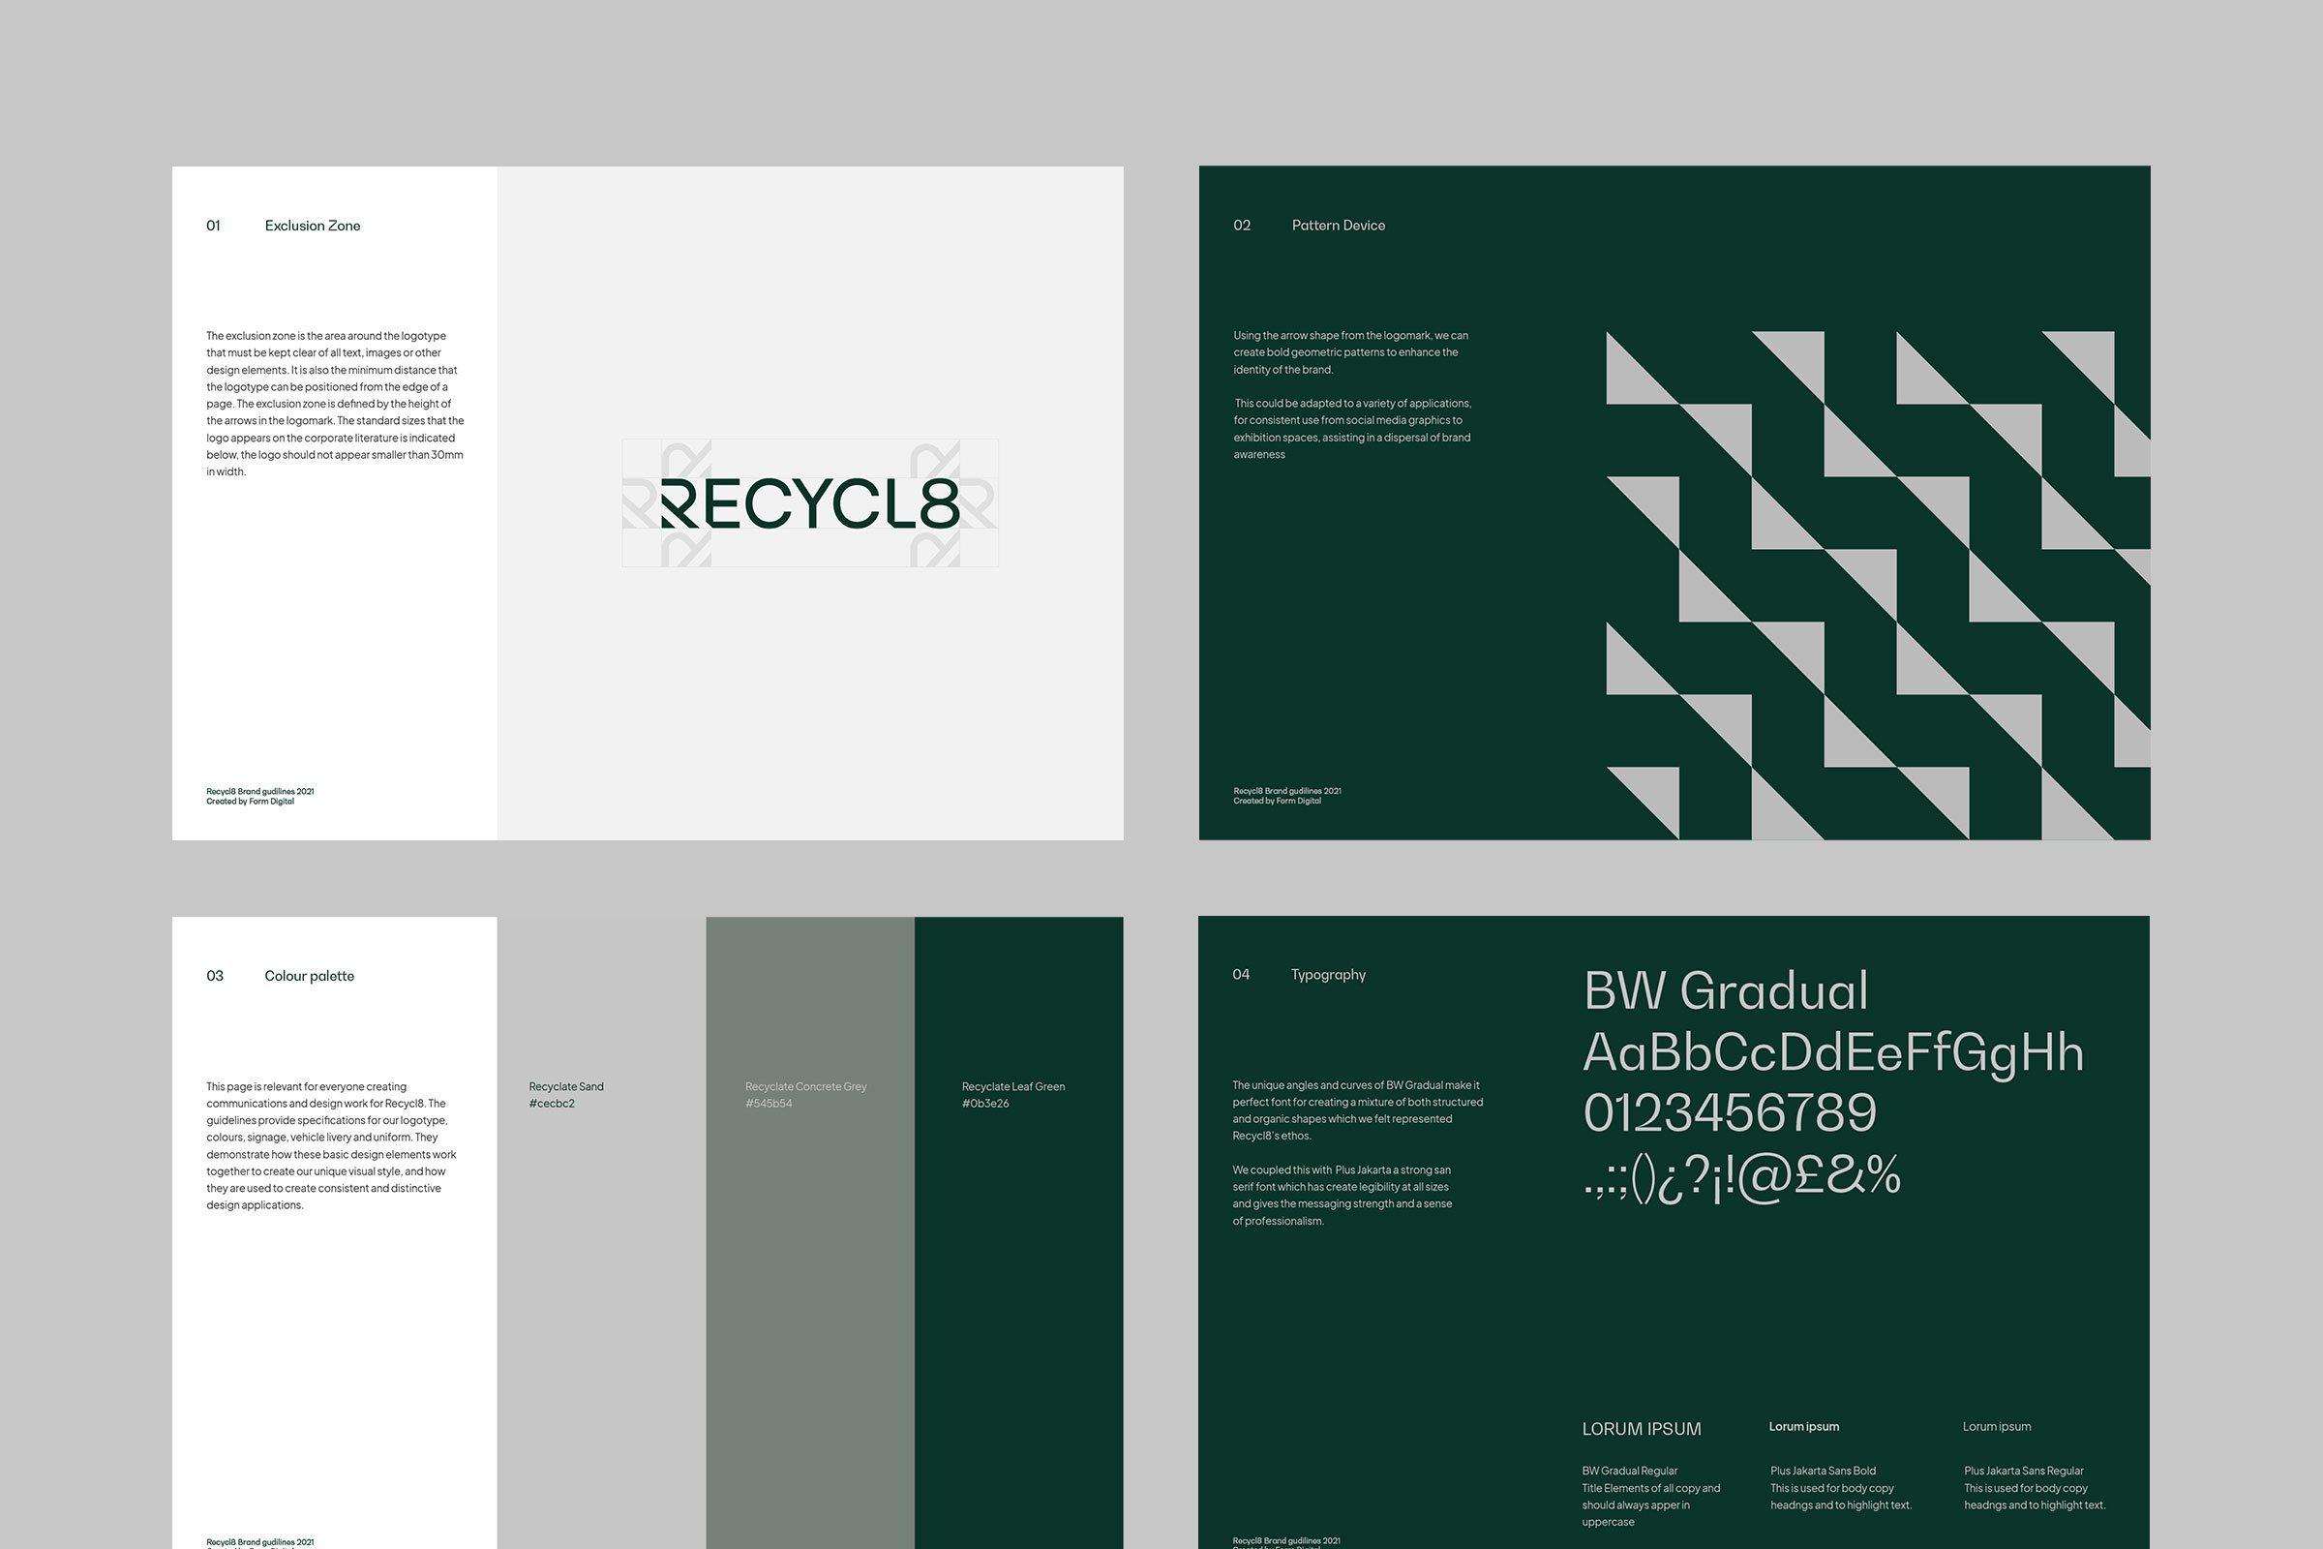Click the RECYCL8 logotype
This screenshot has height=1549, width=2323.
click(x=810, y=503)
